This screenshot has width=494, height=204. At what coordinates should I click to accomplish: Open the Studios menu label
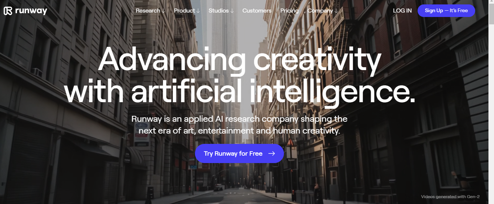(x=219, y=11)
